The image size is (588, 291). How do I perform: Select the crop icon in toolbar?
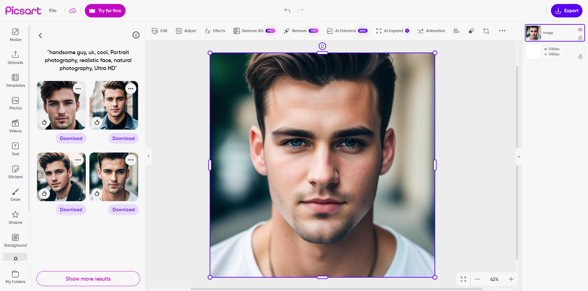point(486,31)
